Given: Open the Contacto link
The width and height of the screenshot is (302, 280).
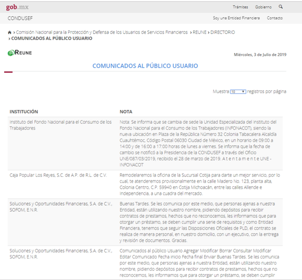Looking at the screenshot, I should [275, 18].
